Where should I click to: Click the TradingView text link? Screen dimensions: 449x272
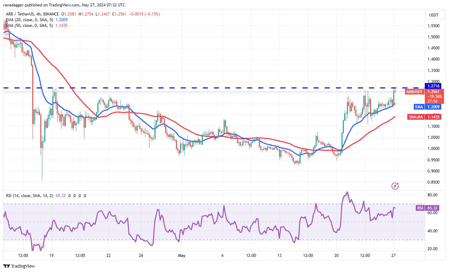tap(23, 266)
